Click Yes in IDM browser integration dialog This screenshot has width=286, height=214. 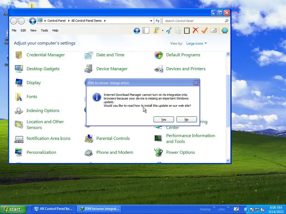(x=164, y=120)
